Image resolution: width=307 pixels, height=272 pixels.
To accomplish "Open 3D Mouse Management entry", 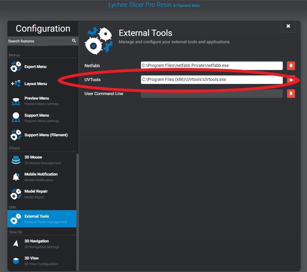I will [42, 160].
